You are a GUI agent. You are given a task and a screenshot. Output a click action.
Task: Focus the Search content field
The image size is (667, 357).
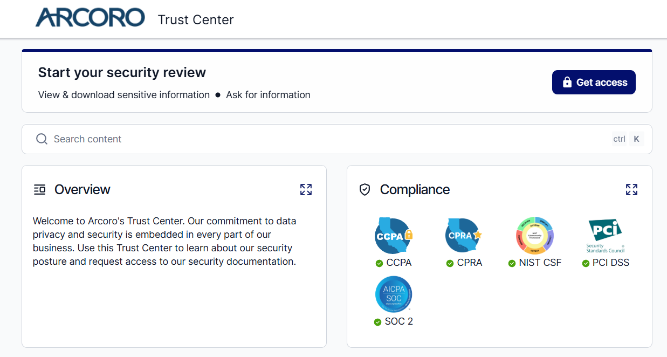(x=337, y=139)
